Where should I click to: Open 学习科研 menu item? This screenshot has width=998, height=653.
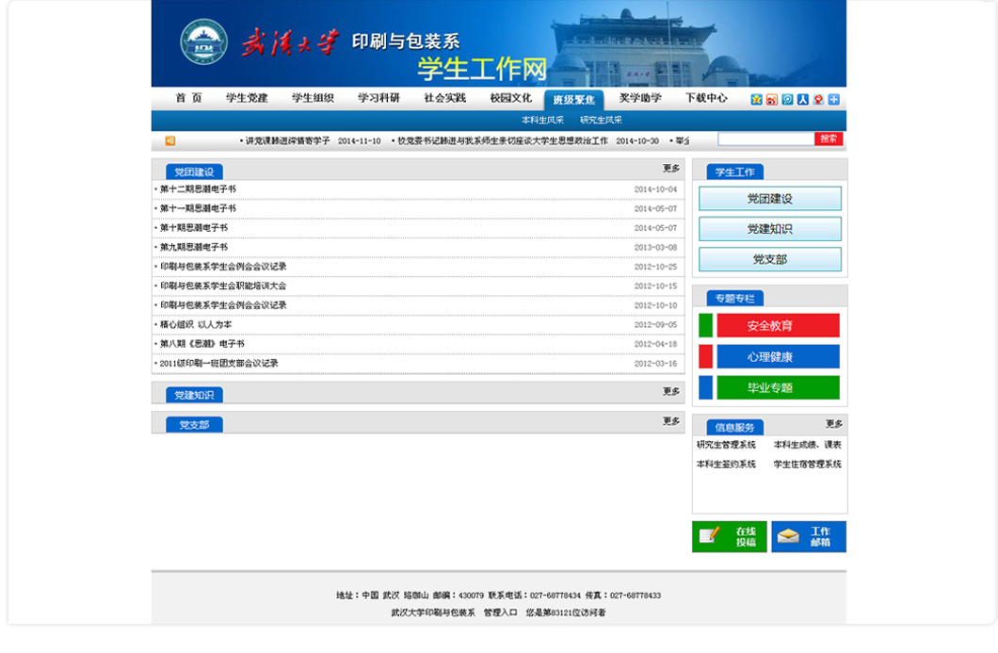[x=378, y=98]
